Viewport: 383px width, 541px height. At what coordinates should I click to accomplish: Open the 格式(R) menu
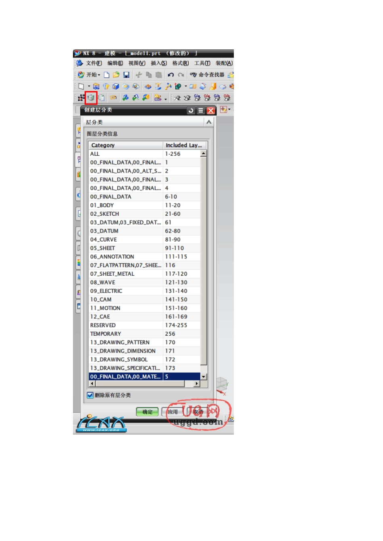181,63
